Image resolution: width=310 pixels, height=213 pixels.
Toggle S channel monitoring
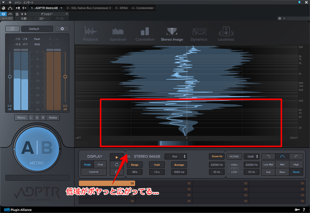tap(37, 118)
